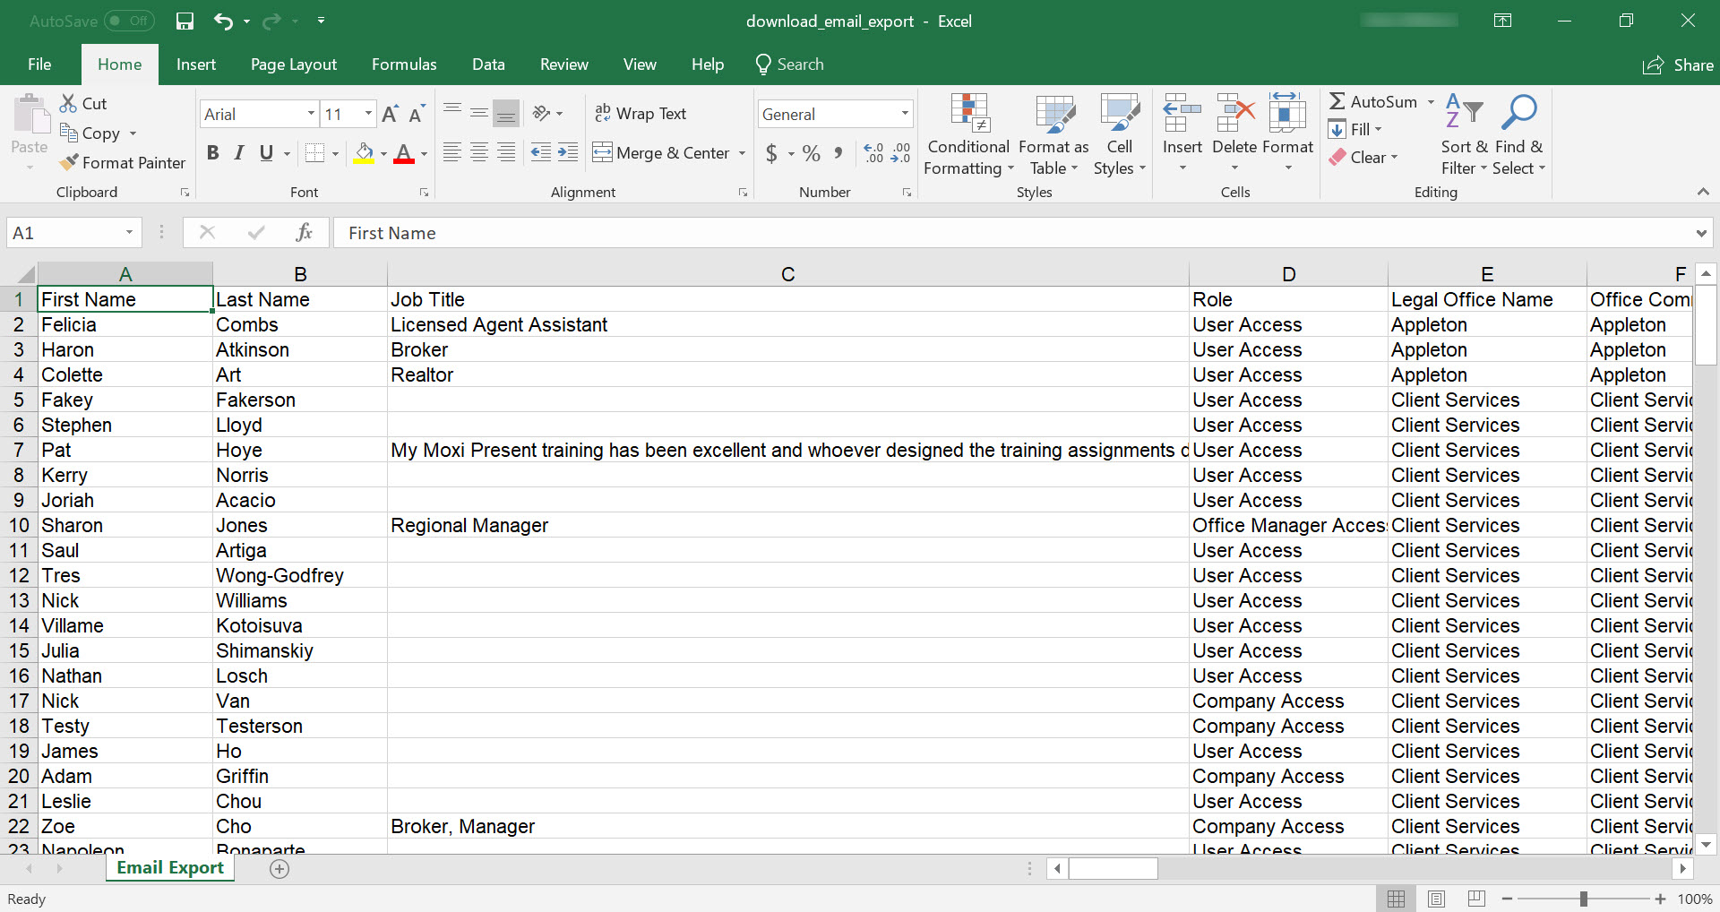Click the Format Painter tool
Screen dimensions: 1720x912
[x=123, y=162]
